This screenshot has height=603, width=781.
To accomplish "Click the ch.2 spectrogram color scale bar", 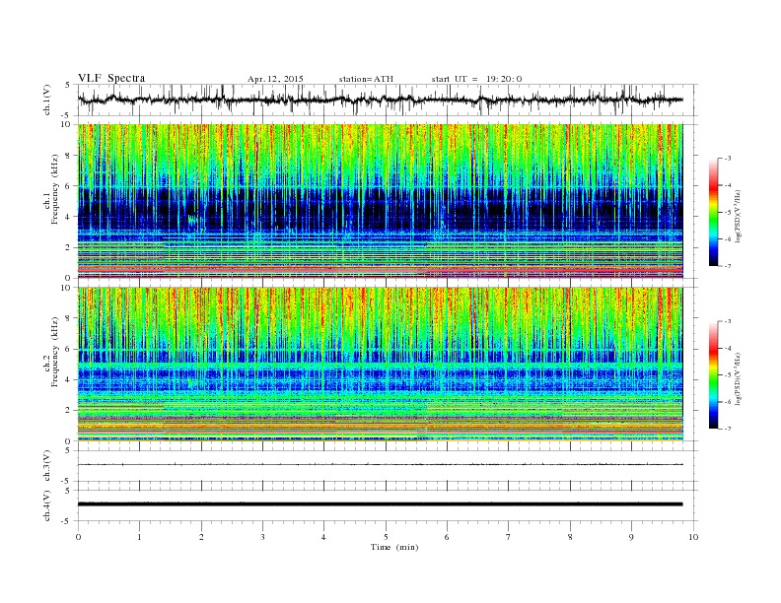I will [713, 374].
